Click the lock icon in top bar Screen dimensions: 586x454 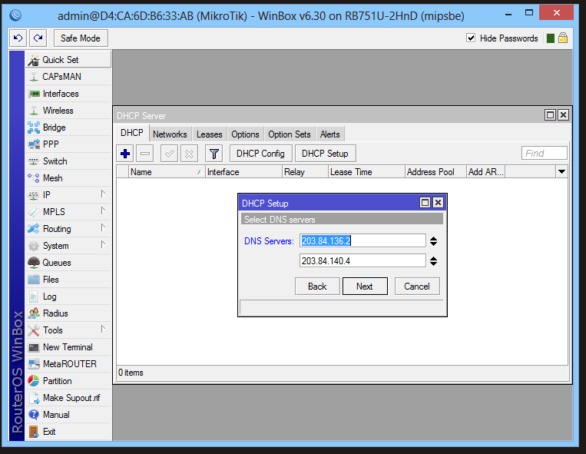click(563, 38)
